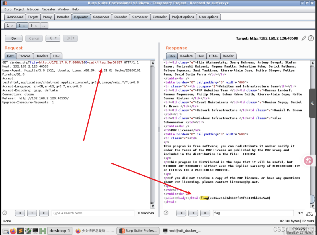The image size is (317, 235).
Task: Switch to Firefox window in taskbar
Action: pos(95,230)
